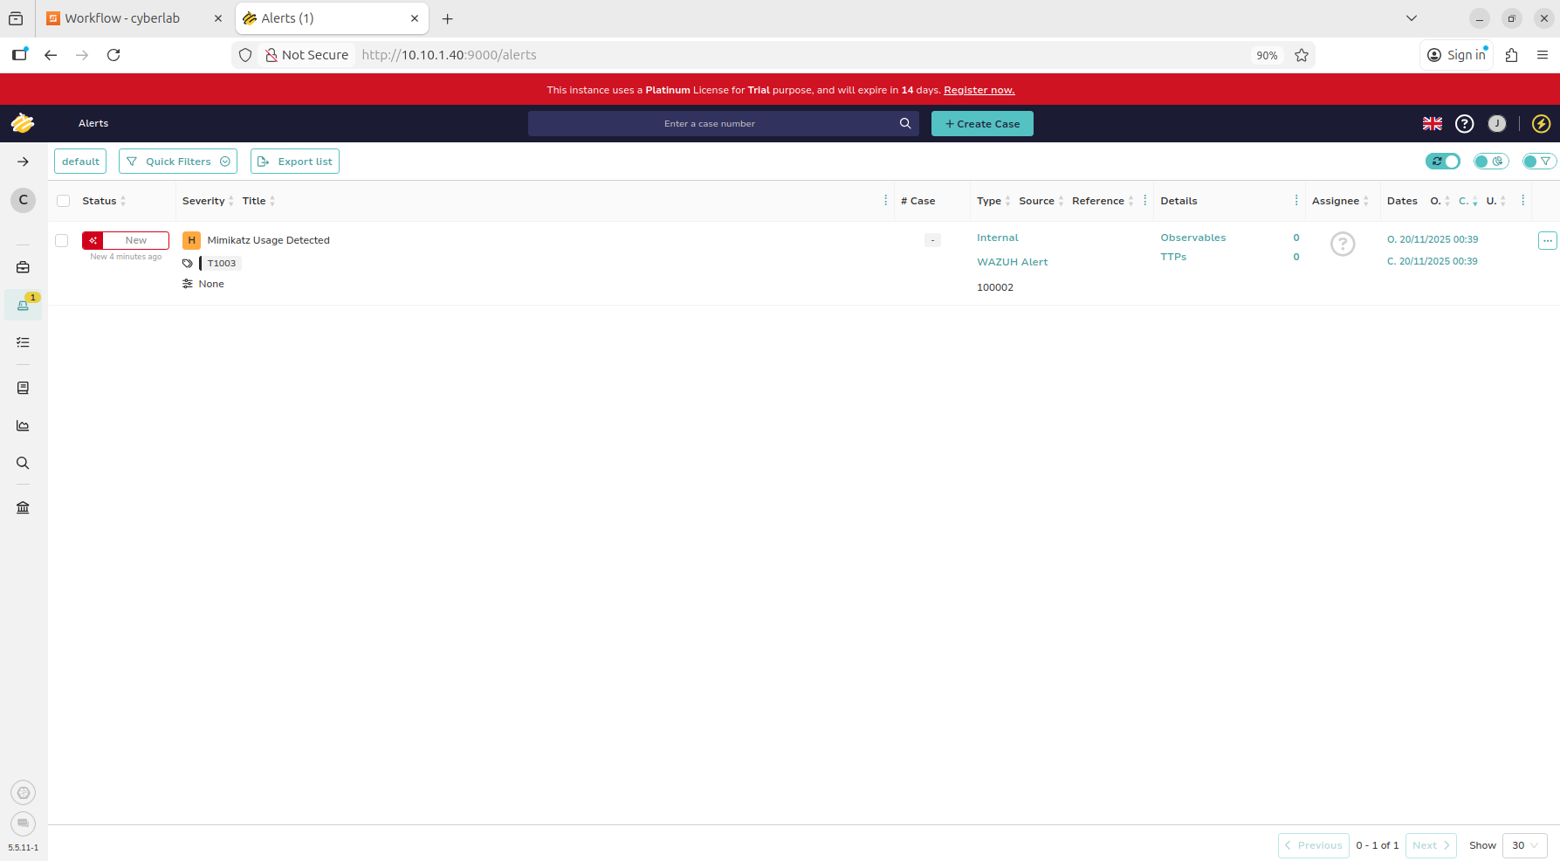Image resolution: width=1560 pixels, height=861 pixels.
Task: Tick the select-all header checkbox
Action: coord(64,201)
